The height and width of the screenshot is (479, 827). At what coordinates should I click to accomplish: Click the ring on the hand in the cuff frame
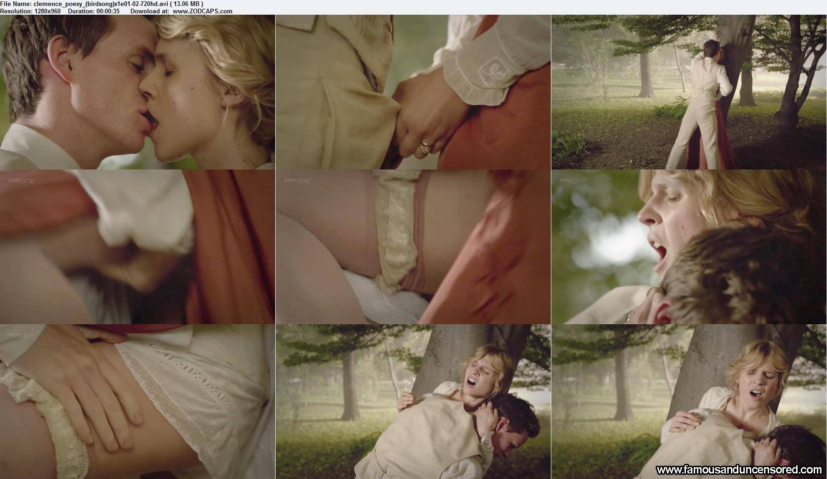[424, 147]
